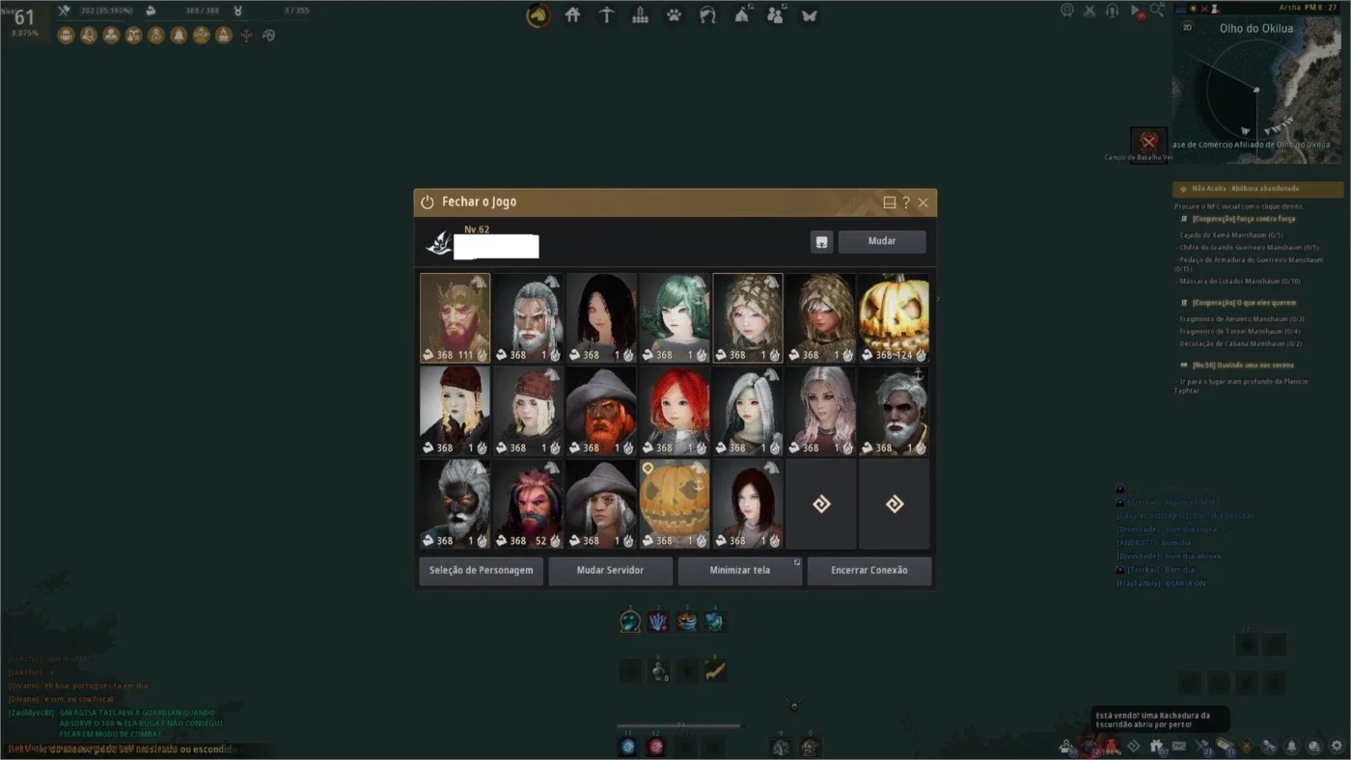Select the red-skinned dwarf in gray hat
This screenshot has width=1351, height=760.
click(x=601, y=411)
